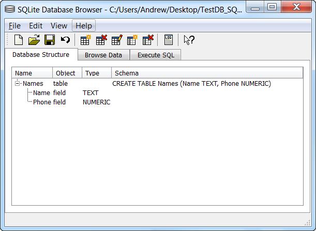Click the Modify Table pencil icon
This screenshot has width=316, height=231.
click(x=116, y=40)
